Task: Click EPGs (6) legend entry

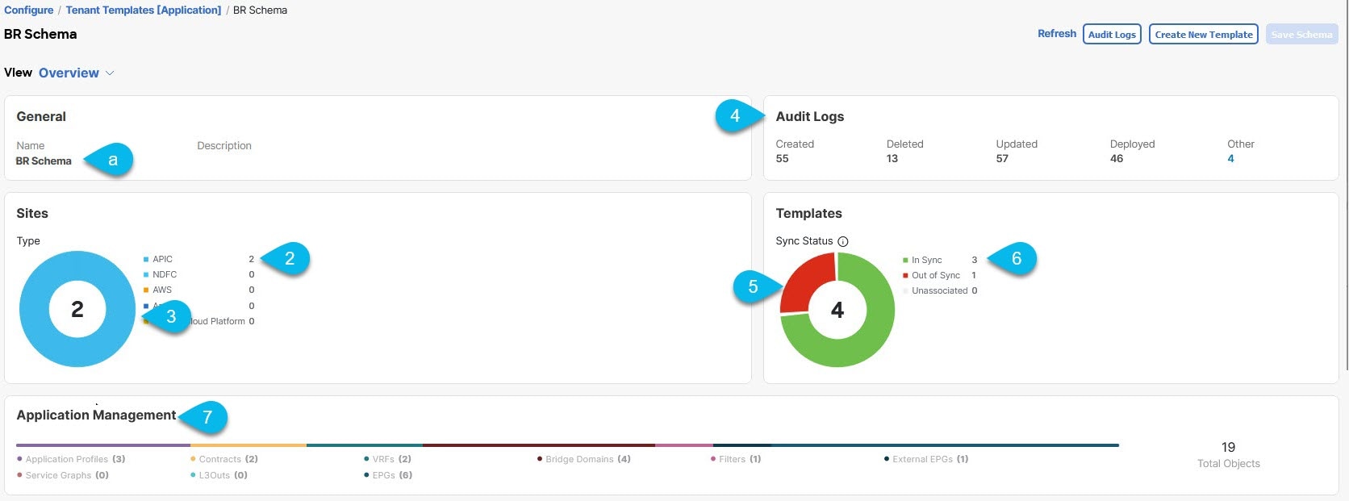Action: tap(388, 475)
